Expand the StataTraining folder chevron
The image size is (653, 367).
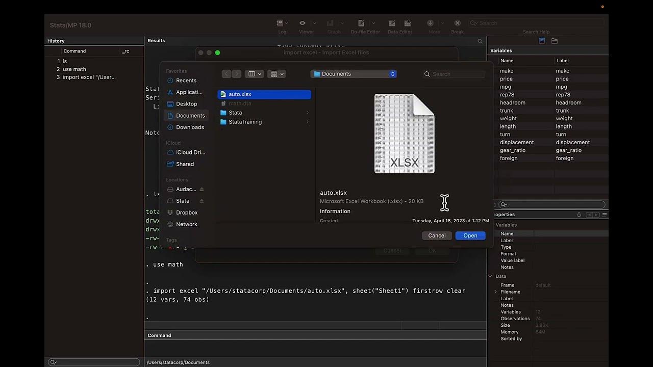point(308,122)
